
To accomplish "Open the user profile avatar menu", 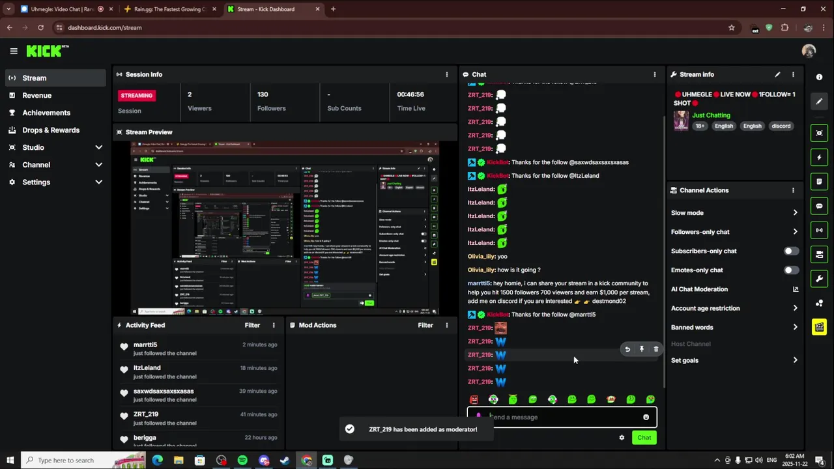I will pos(809,51).
